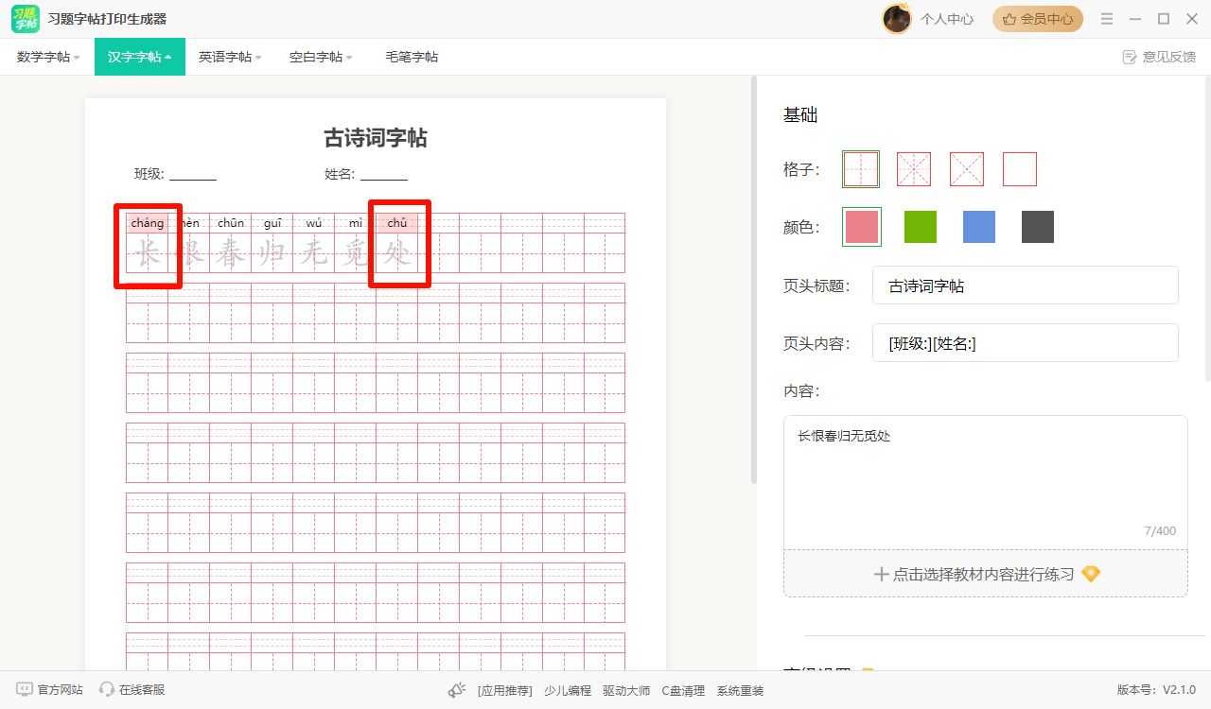Expand the 空白字帖 dropdown
This screenshot has height=709, width=1211.
pyautogui.click(x=321, y=57)
